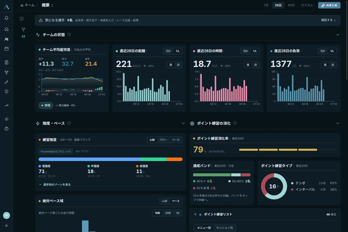The width and height of the screenshot is (348, 232).
Task: Click the ポイント練習消化率 progress bar
Action: pos(288,150)
